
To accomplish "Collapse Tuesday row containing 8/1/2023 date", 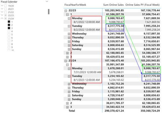I will pos(69,76).
